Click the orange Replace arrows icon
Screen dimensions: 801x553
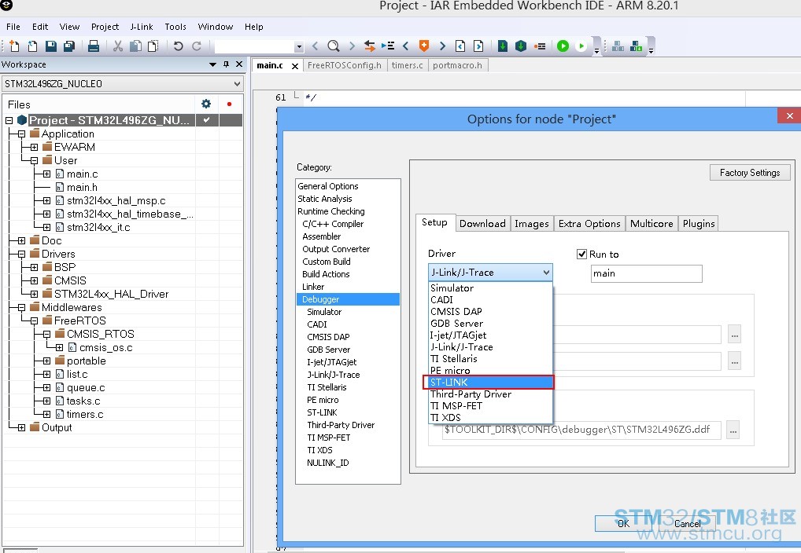click(370, 46)
